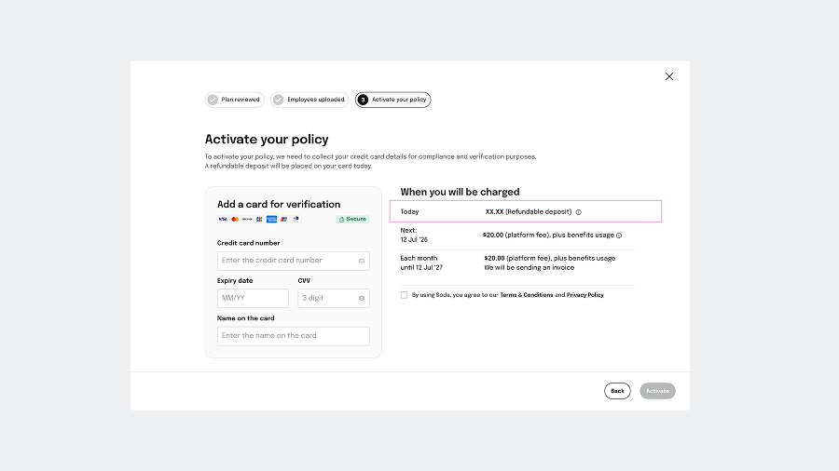Open the Privacy Policy link
This screenshot has width=839, height=471.
click(585, 295)
